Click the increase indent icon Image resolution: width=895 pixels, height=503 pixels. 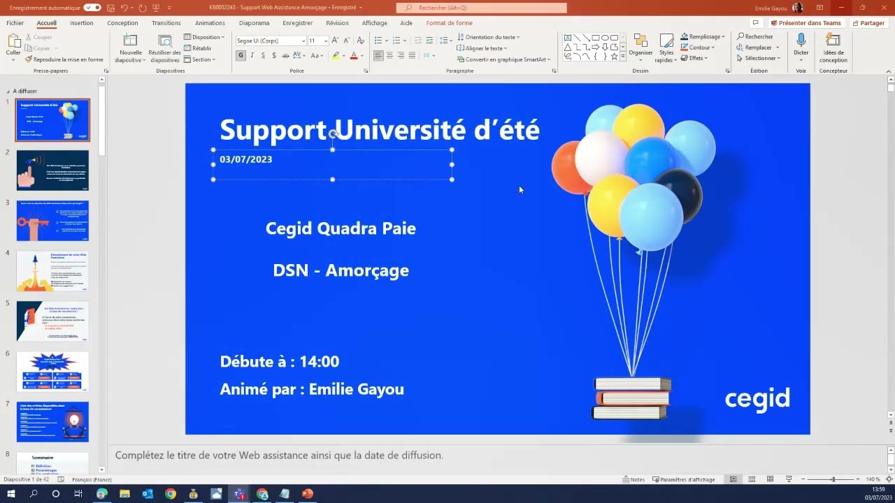coord(429,41)
